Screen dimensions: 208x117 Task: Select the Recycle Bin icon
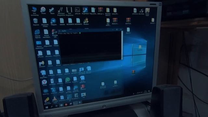tap(35, 22)
